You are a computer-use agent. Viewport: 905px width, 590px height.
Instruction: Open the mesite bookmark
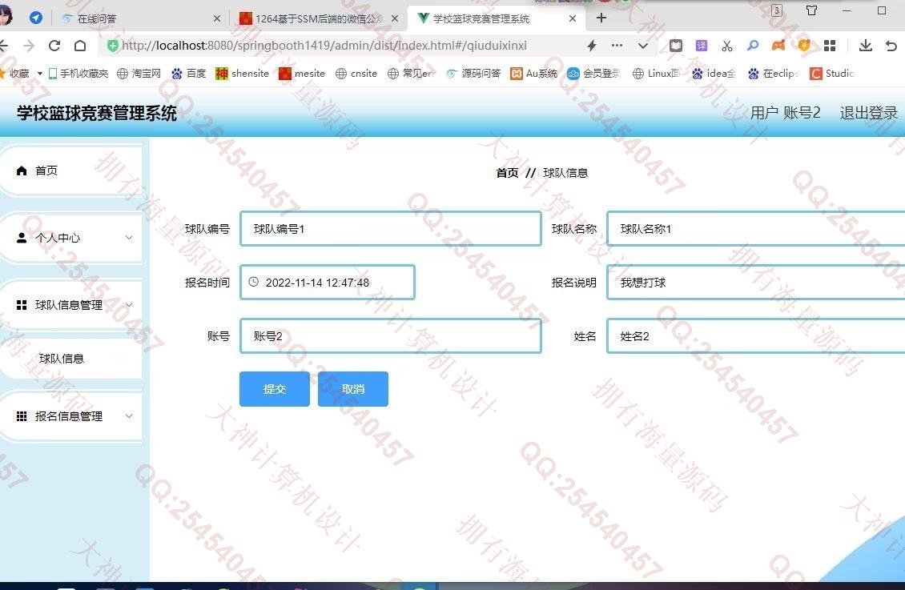302,73
